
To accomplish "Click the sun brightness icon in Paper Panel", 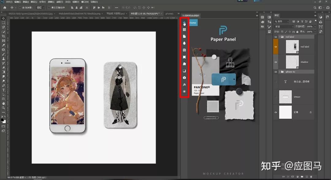I will point(184,92).
